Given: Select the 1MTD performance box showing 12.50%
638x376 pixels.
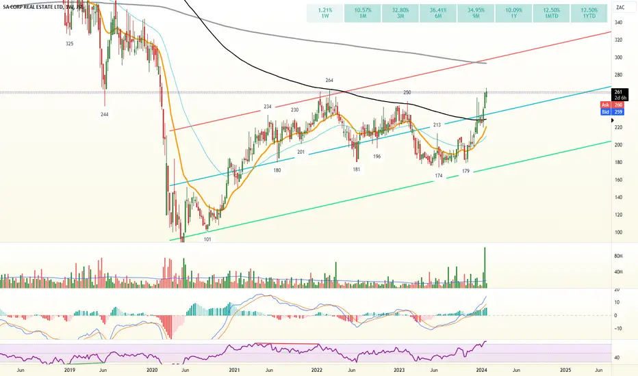Looking at the screenshot, I should click(551, 13).
